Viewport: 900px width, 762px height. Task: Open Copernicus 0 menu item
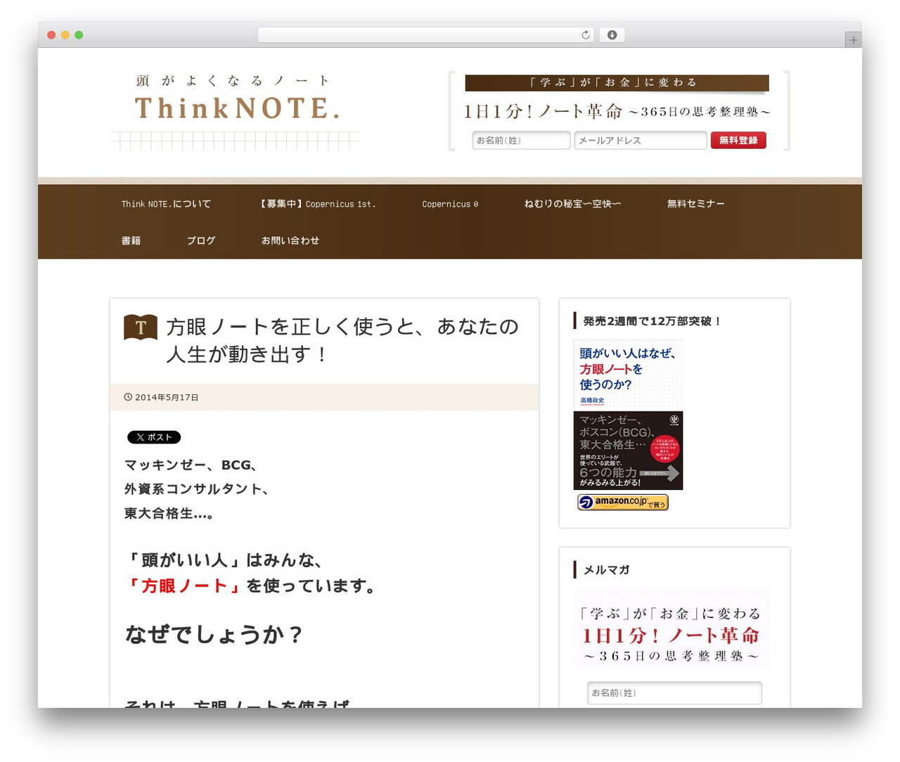pos(450,204)
